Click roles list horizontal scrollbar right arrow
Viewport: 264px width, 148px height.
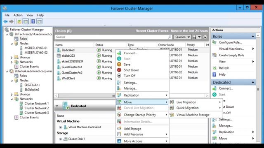[x=207, y=96]
